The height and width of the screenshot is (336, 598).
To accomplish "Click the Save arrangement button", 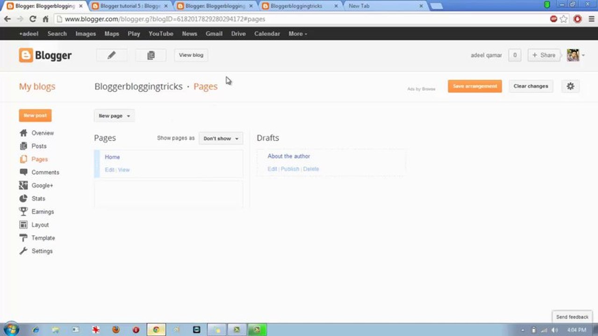I will click(475, 86).
